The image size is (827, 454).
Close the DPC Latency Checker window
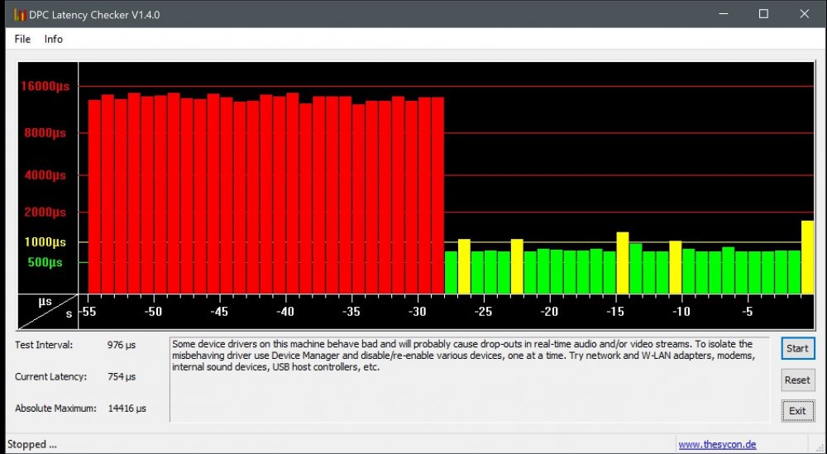click(805, 14)
